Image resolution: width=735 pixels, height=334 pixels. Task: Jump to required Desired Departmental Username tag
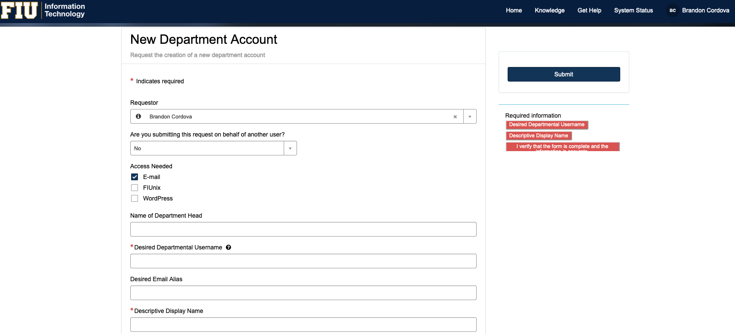click(x=547, y=124)
